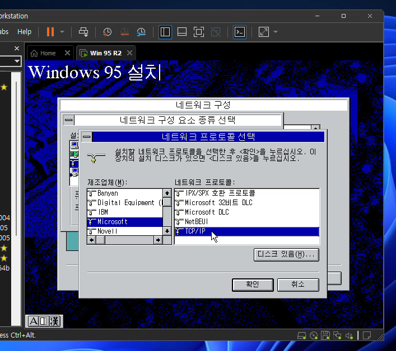396x351 pixels.
Task: Enter full screen mode icon
Action: click(199, 32)
